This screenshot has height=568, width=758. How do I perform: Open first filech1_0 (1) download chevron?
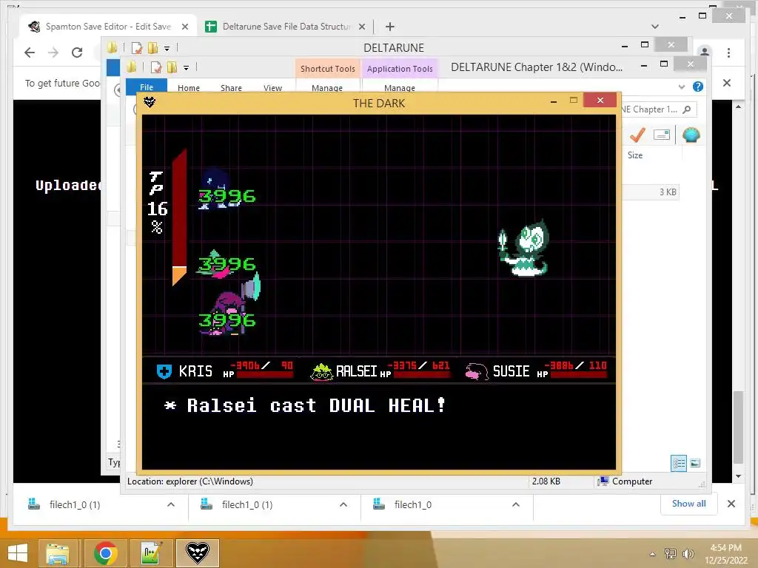171,504
